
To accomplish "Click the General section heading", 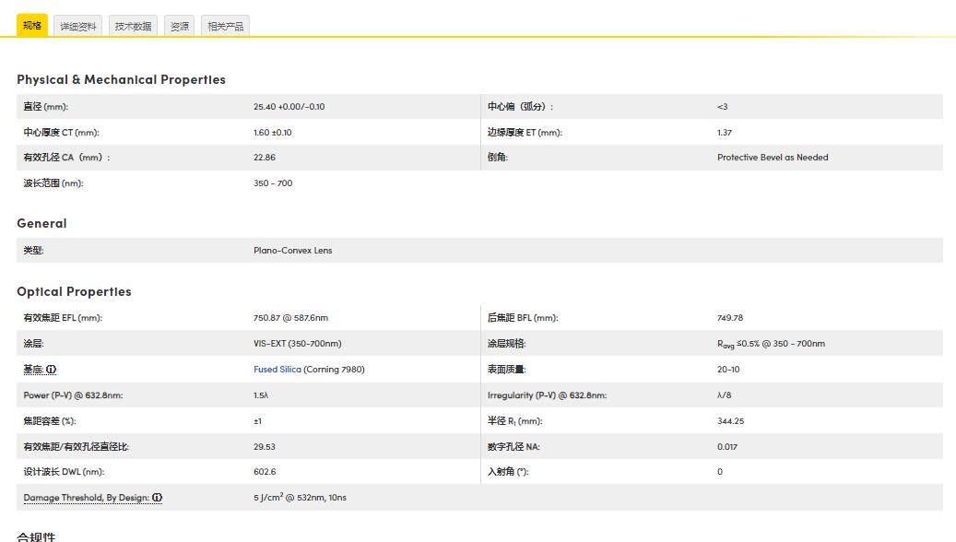I will [41, 223].
